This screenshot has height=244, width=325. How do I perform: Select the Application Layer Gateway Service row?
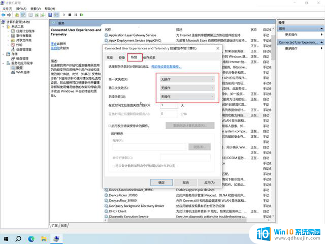click(x=187, y=35)
